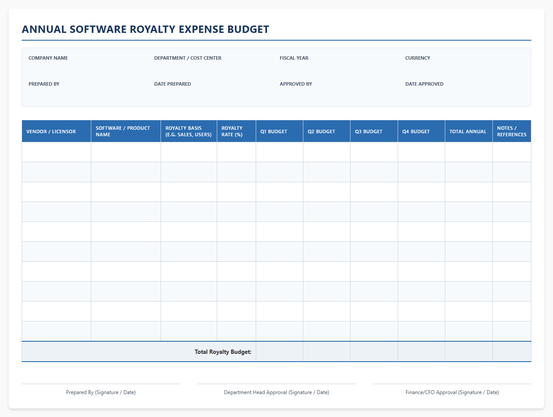Image resolution: width=553 pixels, height=417 pixels.
Task: Click the Approved By field label
Action: click(x=296, y=84)
